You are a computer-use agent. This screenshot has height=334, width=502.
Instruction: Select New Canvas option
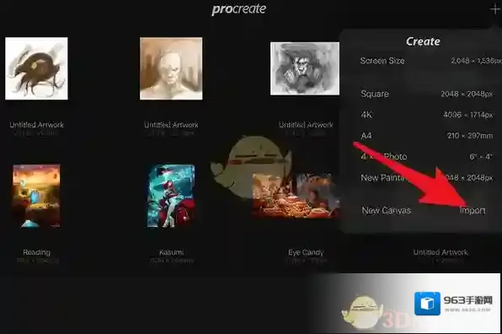point(386,210)
